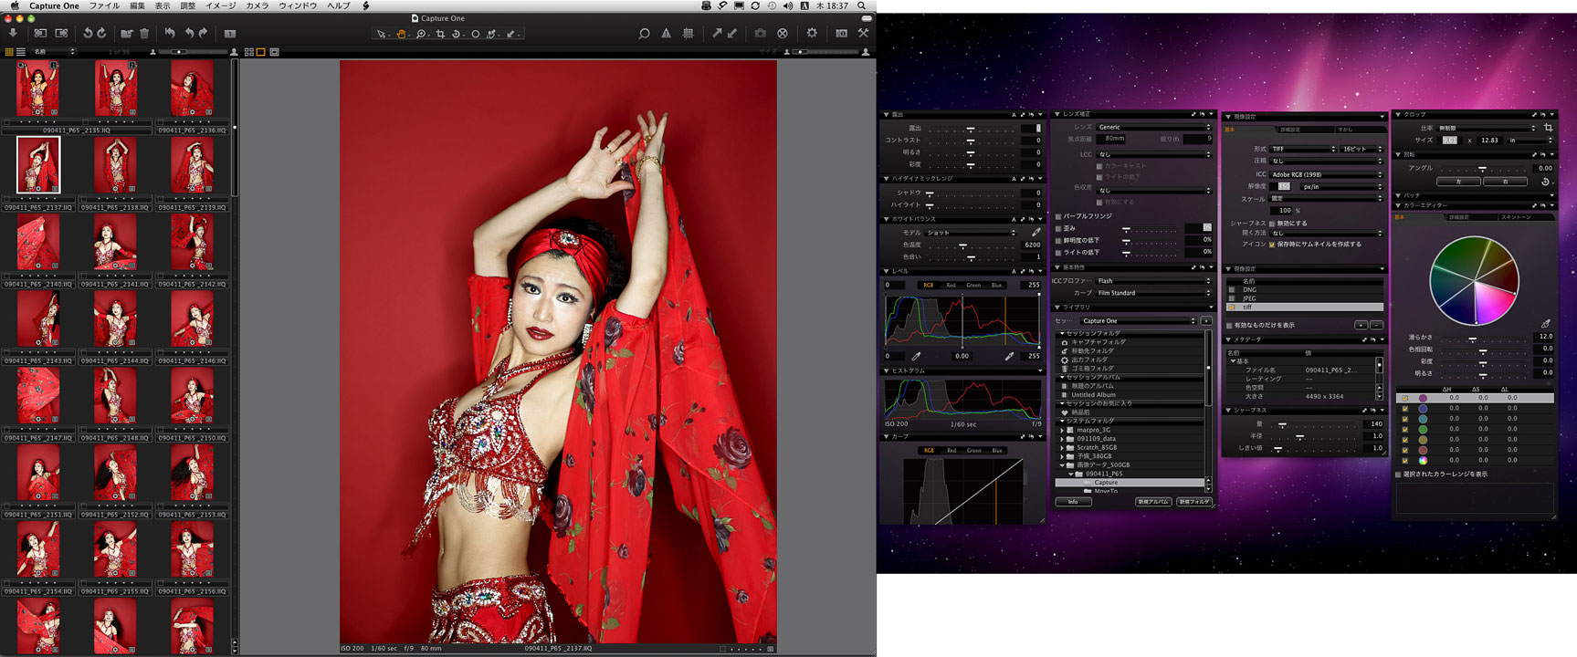Click the camera capture icon
Image resolution: width=1577 pixels, height=657 pixels.
point(760,33)
